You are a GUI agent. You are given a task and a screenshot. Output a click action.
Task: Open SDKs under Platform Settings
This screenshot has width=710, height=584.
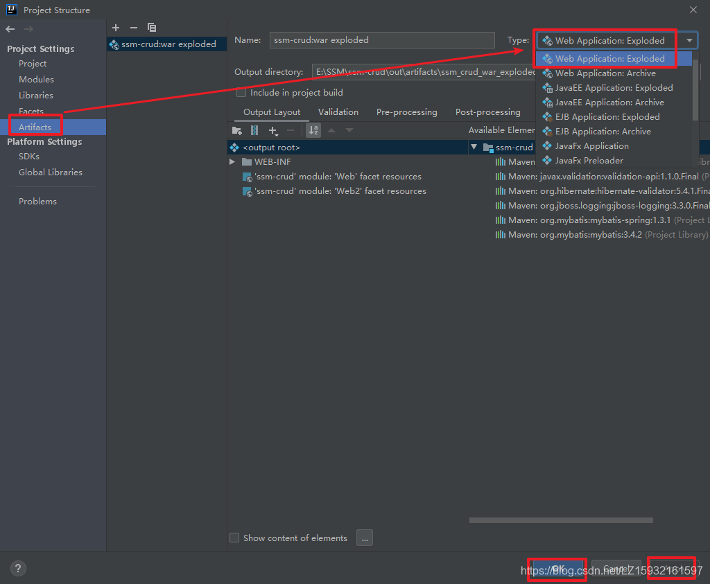pos(29,157)
